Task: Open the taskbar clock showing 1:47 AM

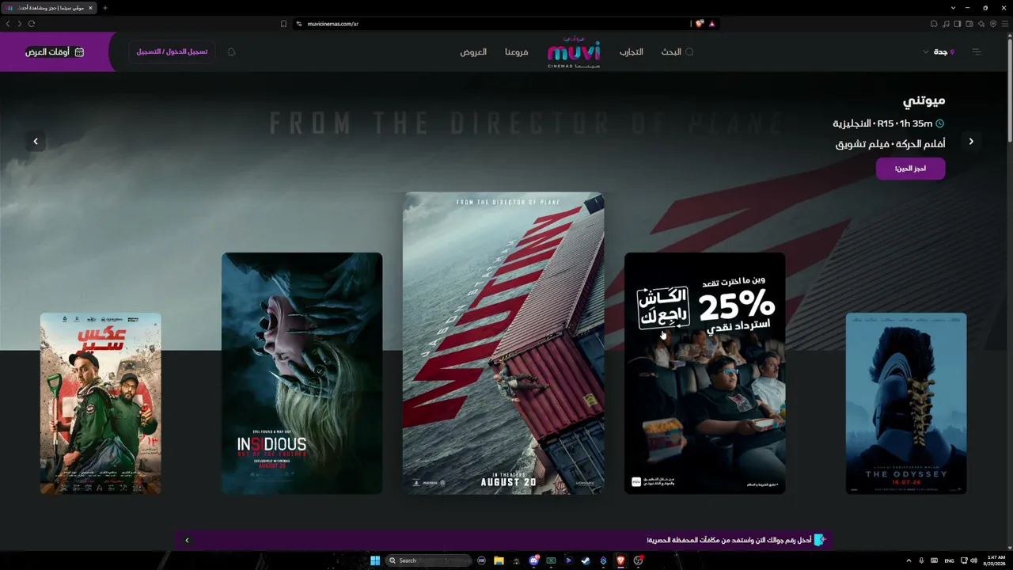Action: click(993, 560)
